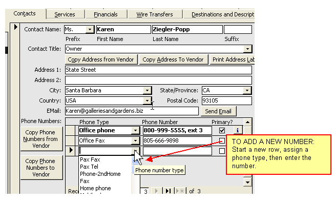
Task: Click the Last Name field Ziegler-Popp
Action: [x=187, y=30]
